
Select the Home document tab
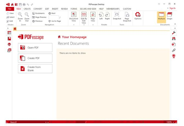coord(15,29)
